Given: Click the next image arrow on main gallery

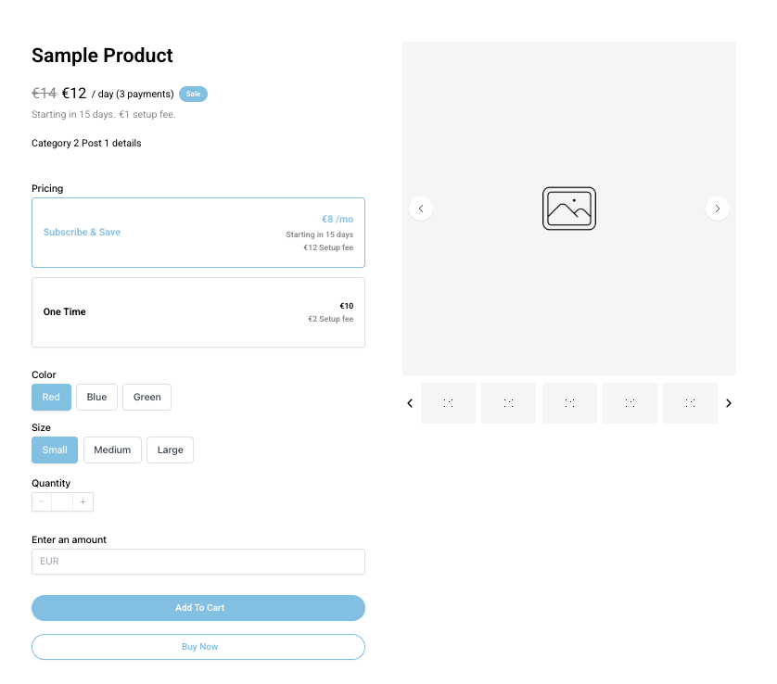Looking at the screenshot, I should click(717, 209).
